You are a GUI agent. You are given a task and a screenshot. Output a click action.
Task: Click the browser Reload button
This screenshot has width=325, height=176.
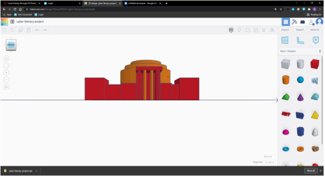tap(15, 9)
